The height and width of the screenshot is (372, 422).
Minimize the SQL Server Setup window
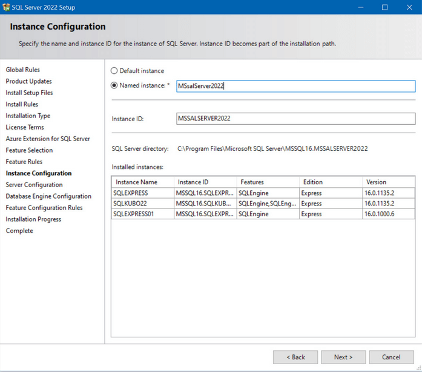click(x=360, y=7)
